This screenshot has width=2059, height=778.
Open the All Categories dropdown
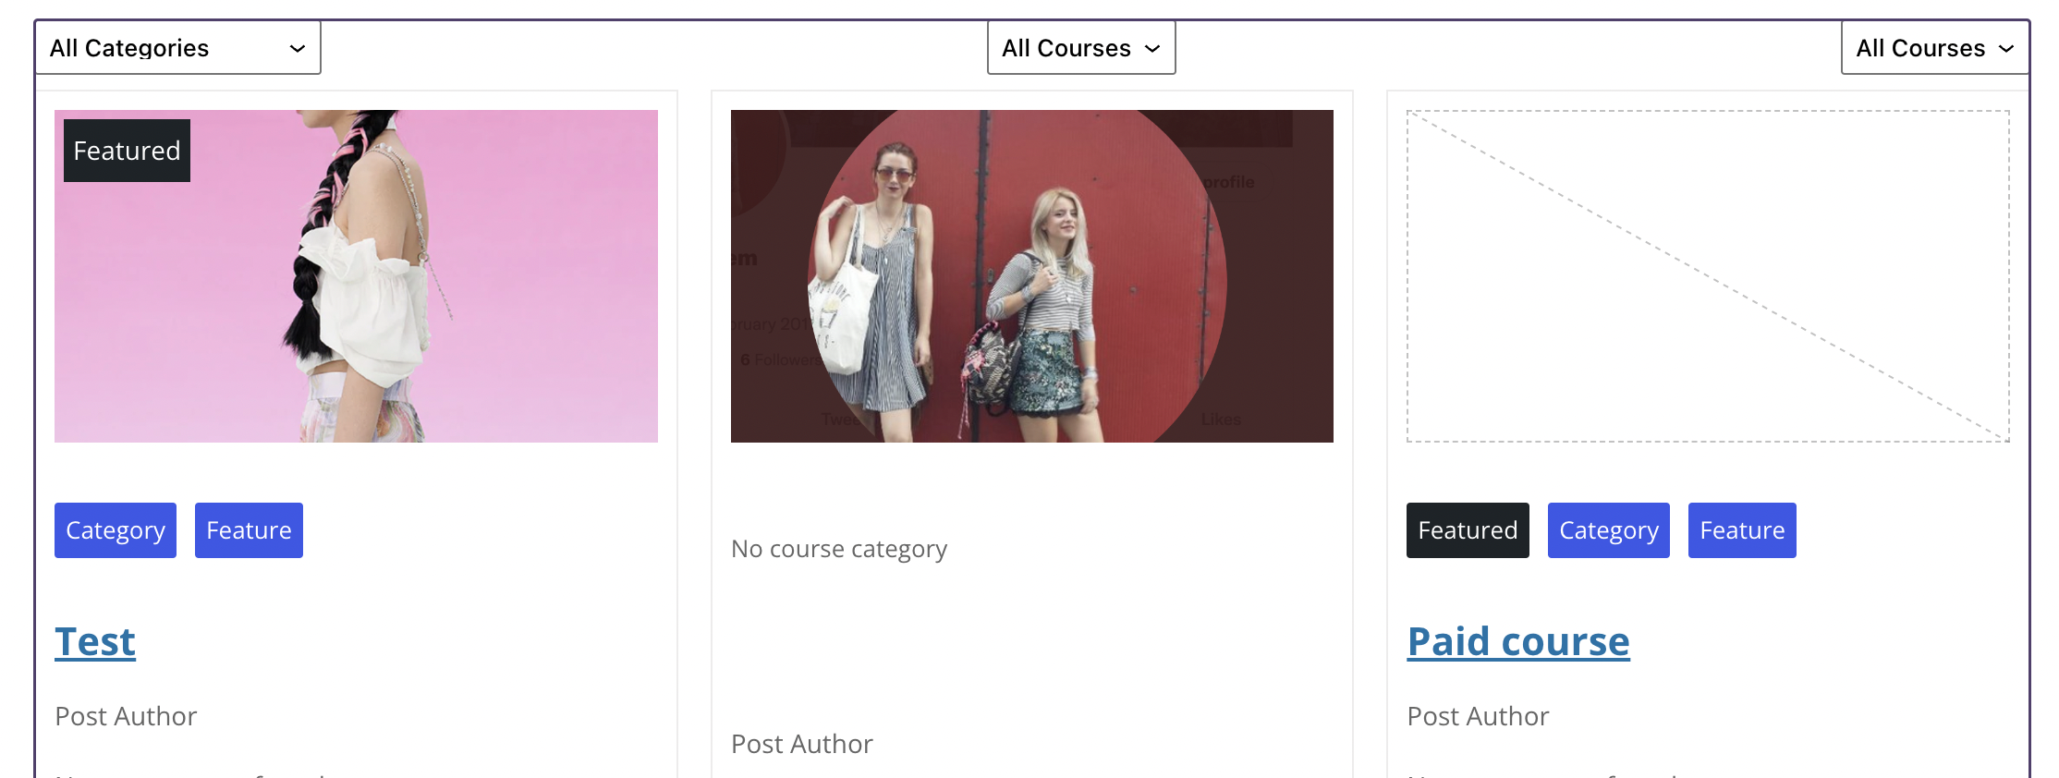(x=178, y=47)
